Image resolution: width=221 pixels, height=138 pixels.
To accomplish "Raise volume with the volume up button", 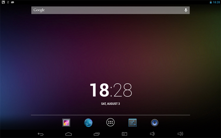I will coord(180,134).
